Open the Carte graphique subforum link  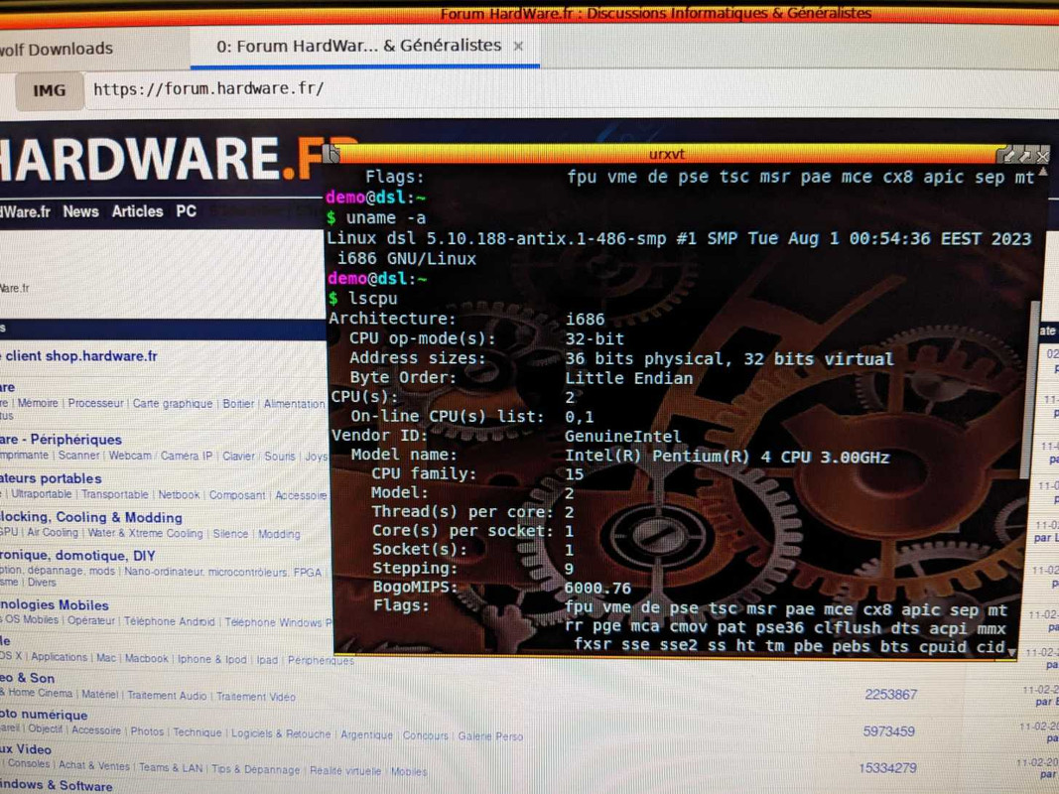[173, 404]
